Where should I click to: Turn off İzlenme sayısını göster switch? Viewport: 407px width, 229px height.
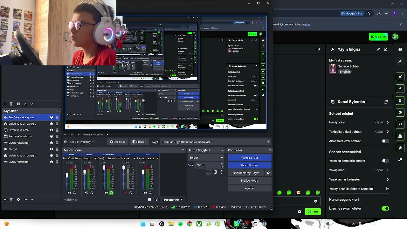385,208
